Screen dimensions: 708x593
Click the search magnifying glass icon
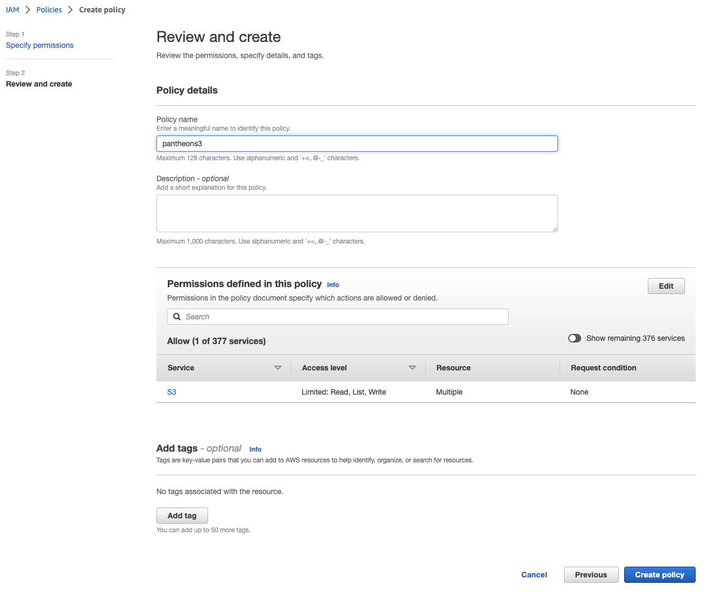tap(177, 317)
